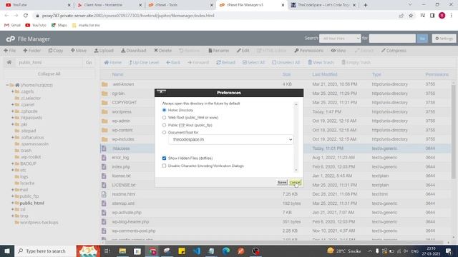The image size is (458, 257).
Task: Select wordpress-backups in the folder tree
Action: click(39, 222)
